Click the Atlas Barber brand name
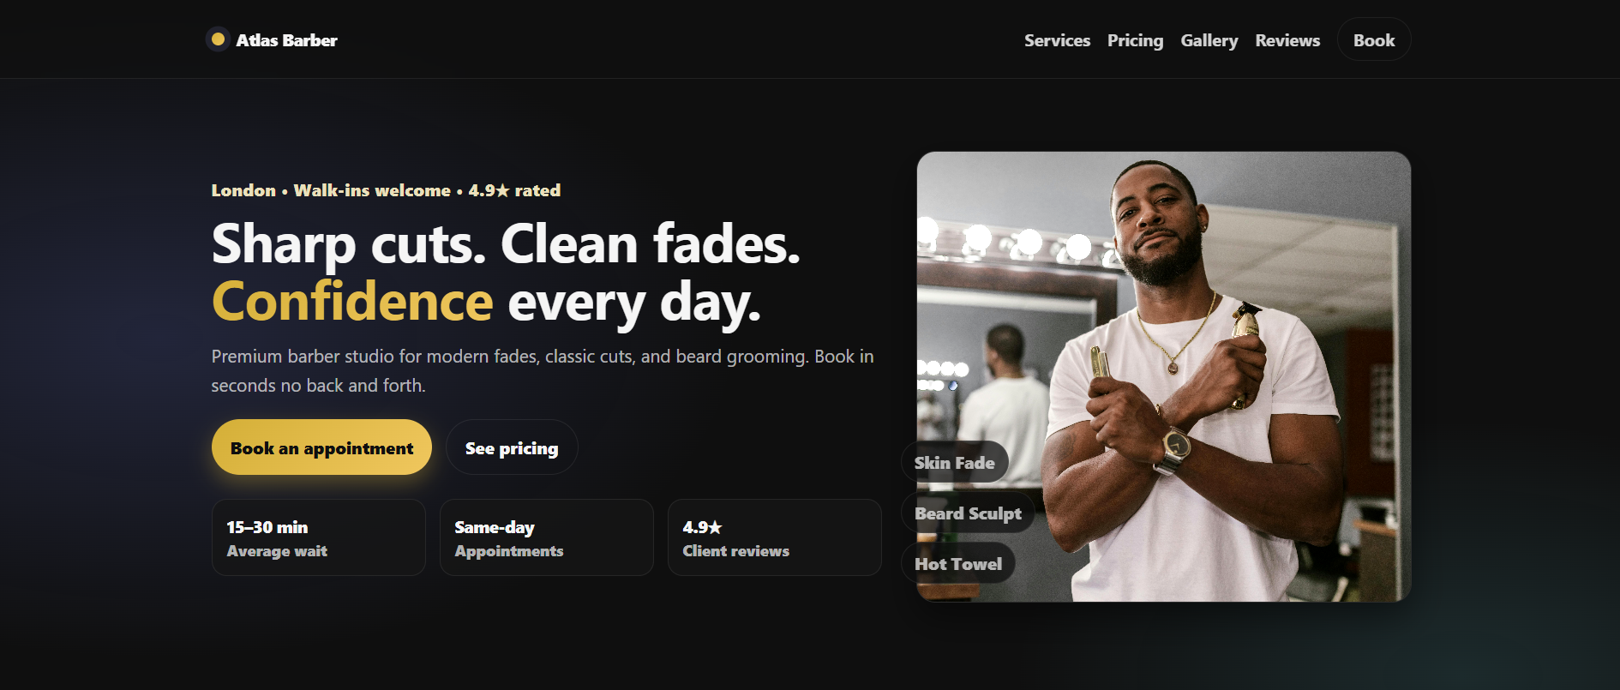The width and height of the screenshot is (1620, 690). [x=286, y=40]
